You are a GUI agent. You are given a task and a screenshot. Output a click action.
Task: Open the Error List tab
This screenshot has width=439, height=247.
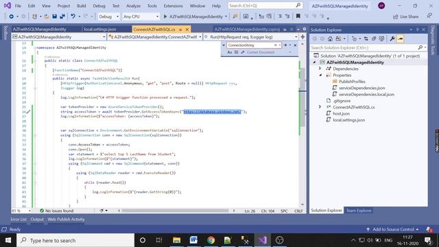point(19,220)
